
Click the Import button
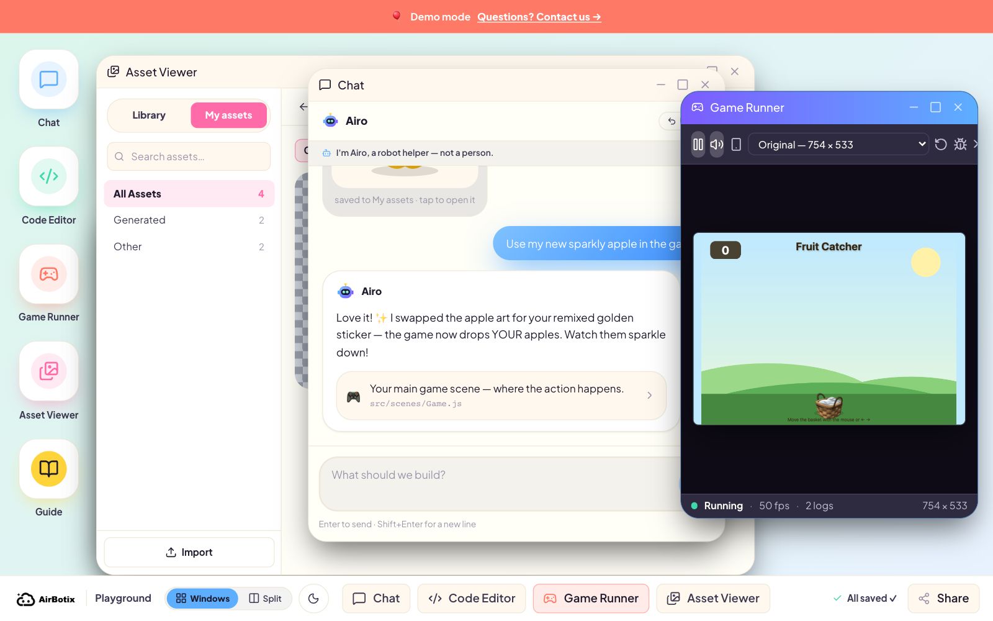pyautogui.click(x=189, y=552)
